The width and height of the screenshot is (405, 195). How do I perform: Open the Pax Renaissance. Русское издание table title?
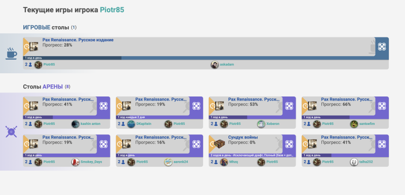(x=78, y=40)
